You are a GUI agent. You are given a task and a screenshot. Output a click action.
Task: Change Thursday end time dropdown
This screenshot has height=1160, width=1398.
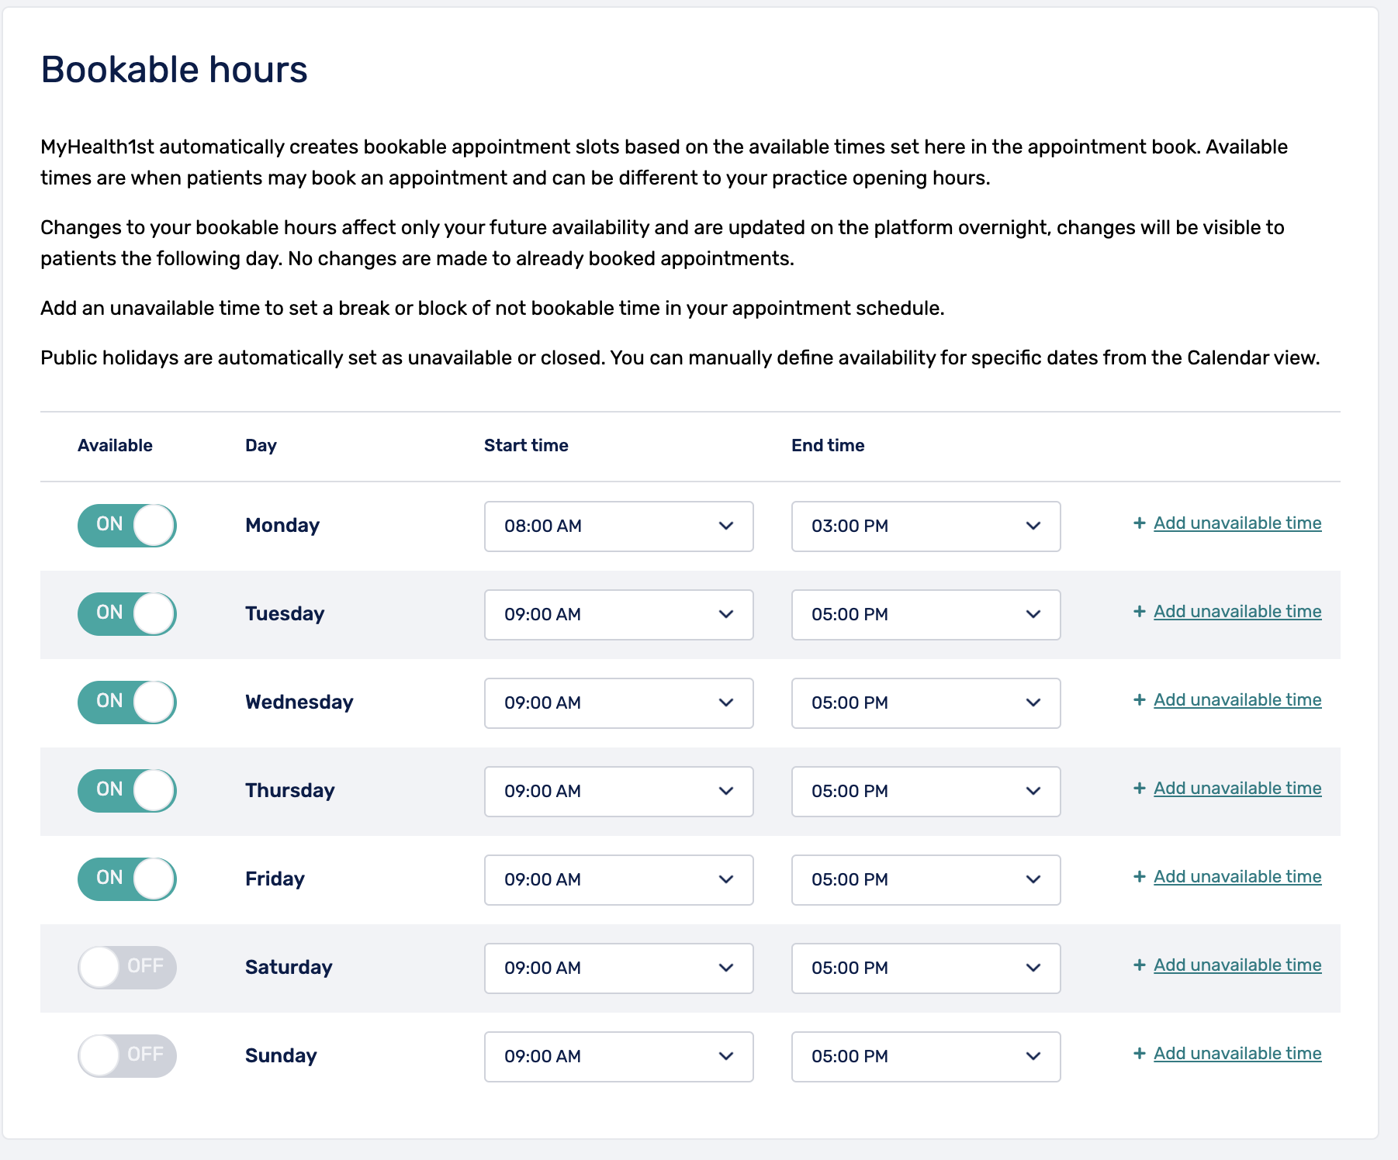point(926,792)
